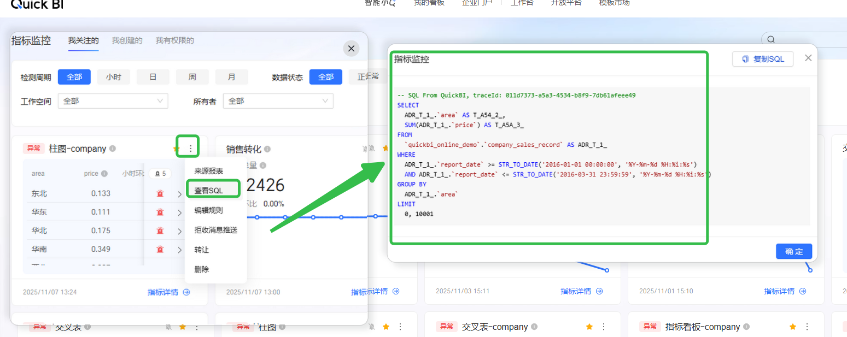
Task: Expand the 华东 row chevron
Action: [x=179, y=212]
